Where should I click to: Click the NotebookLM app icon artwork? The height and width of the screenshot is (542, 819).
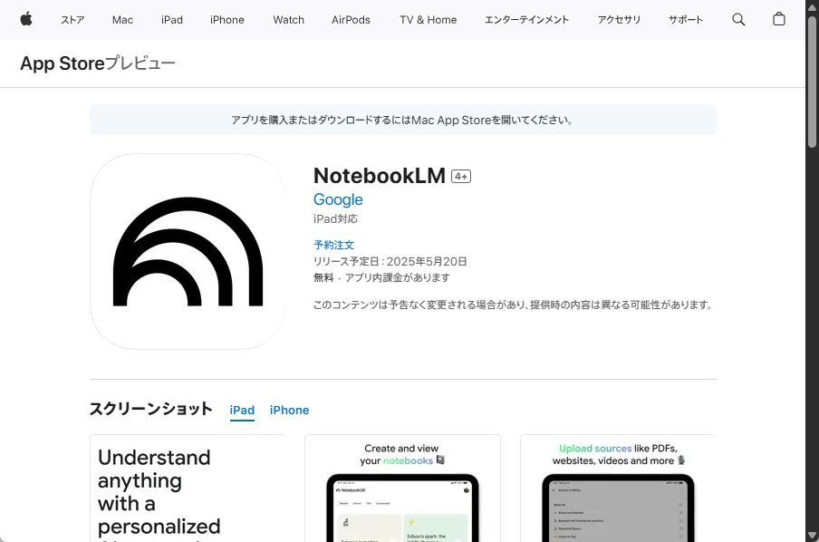[187, 251]
